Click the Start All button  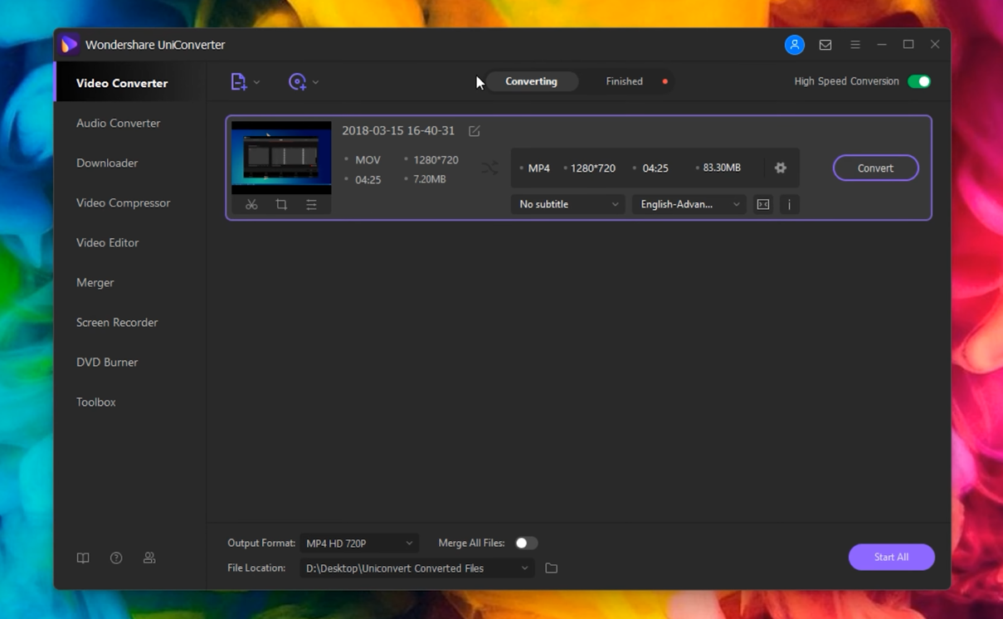(891, 557)
